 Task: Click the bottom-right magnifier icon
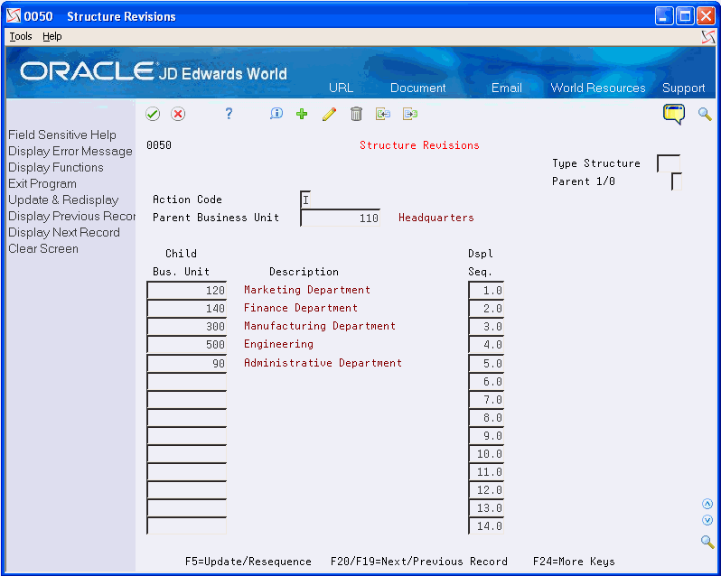707,542
